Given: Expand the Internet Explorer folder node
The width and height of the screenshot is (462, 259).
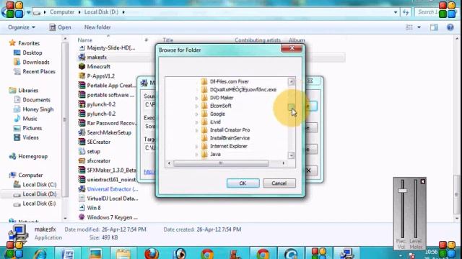Looking at the screenshot, I should [x=197, y=146].
